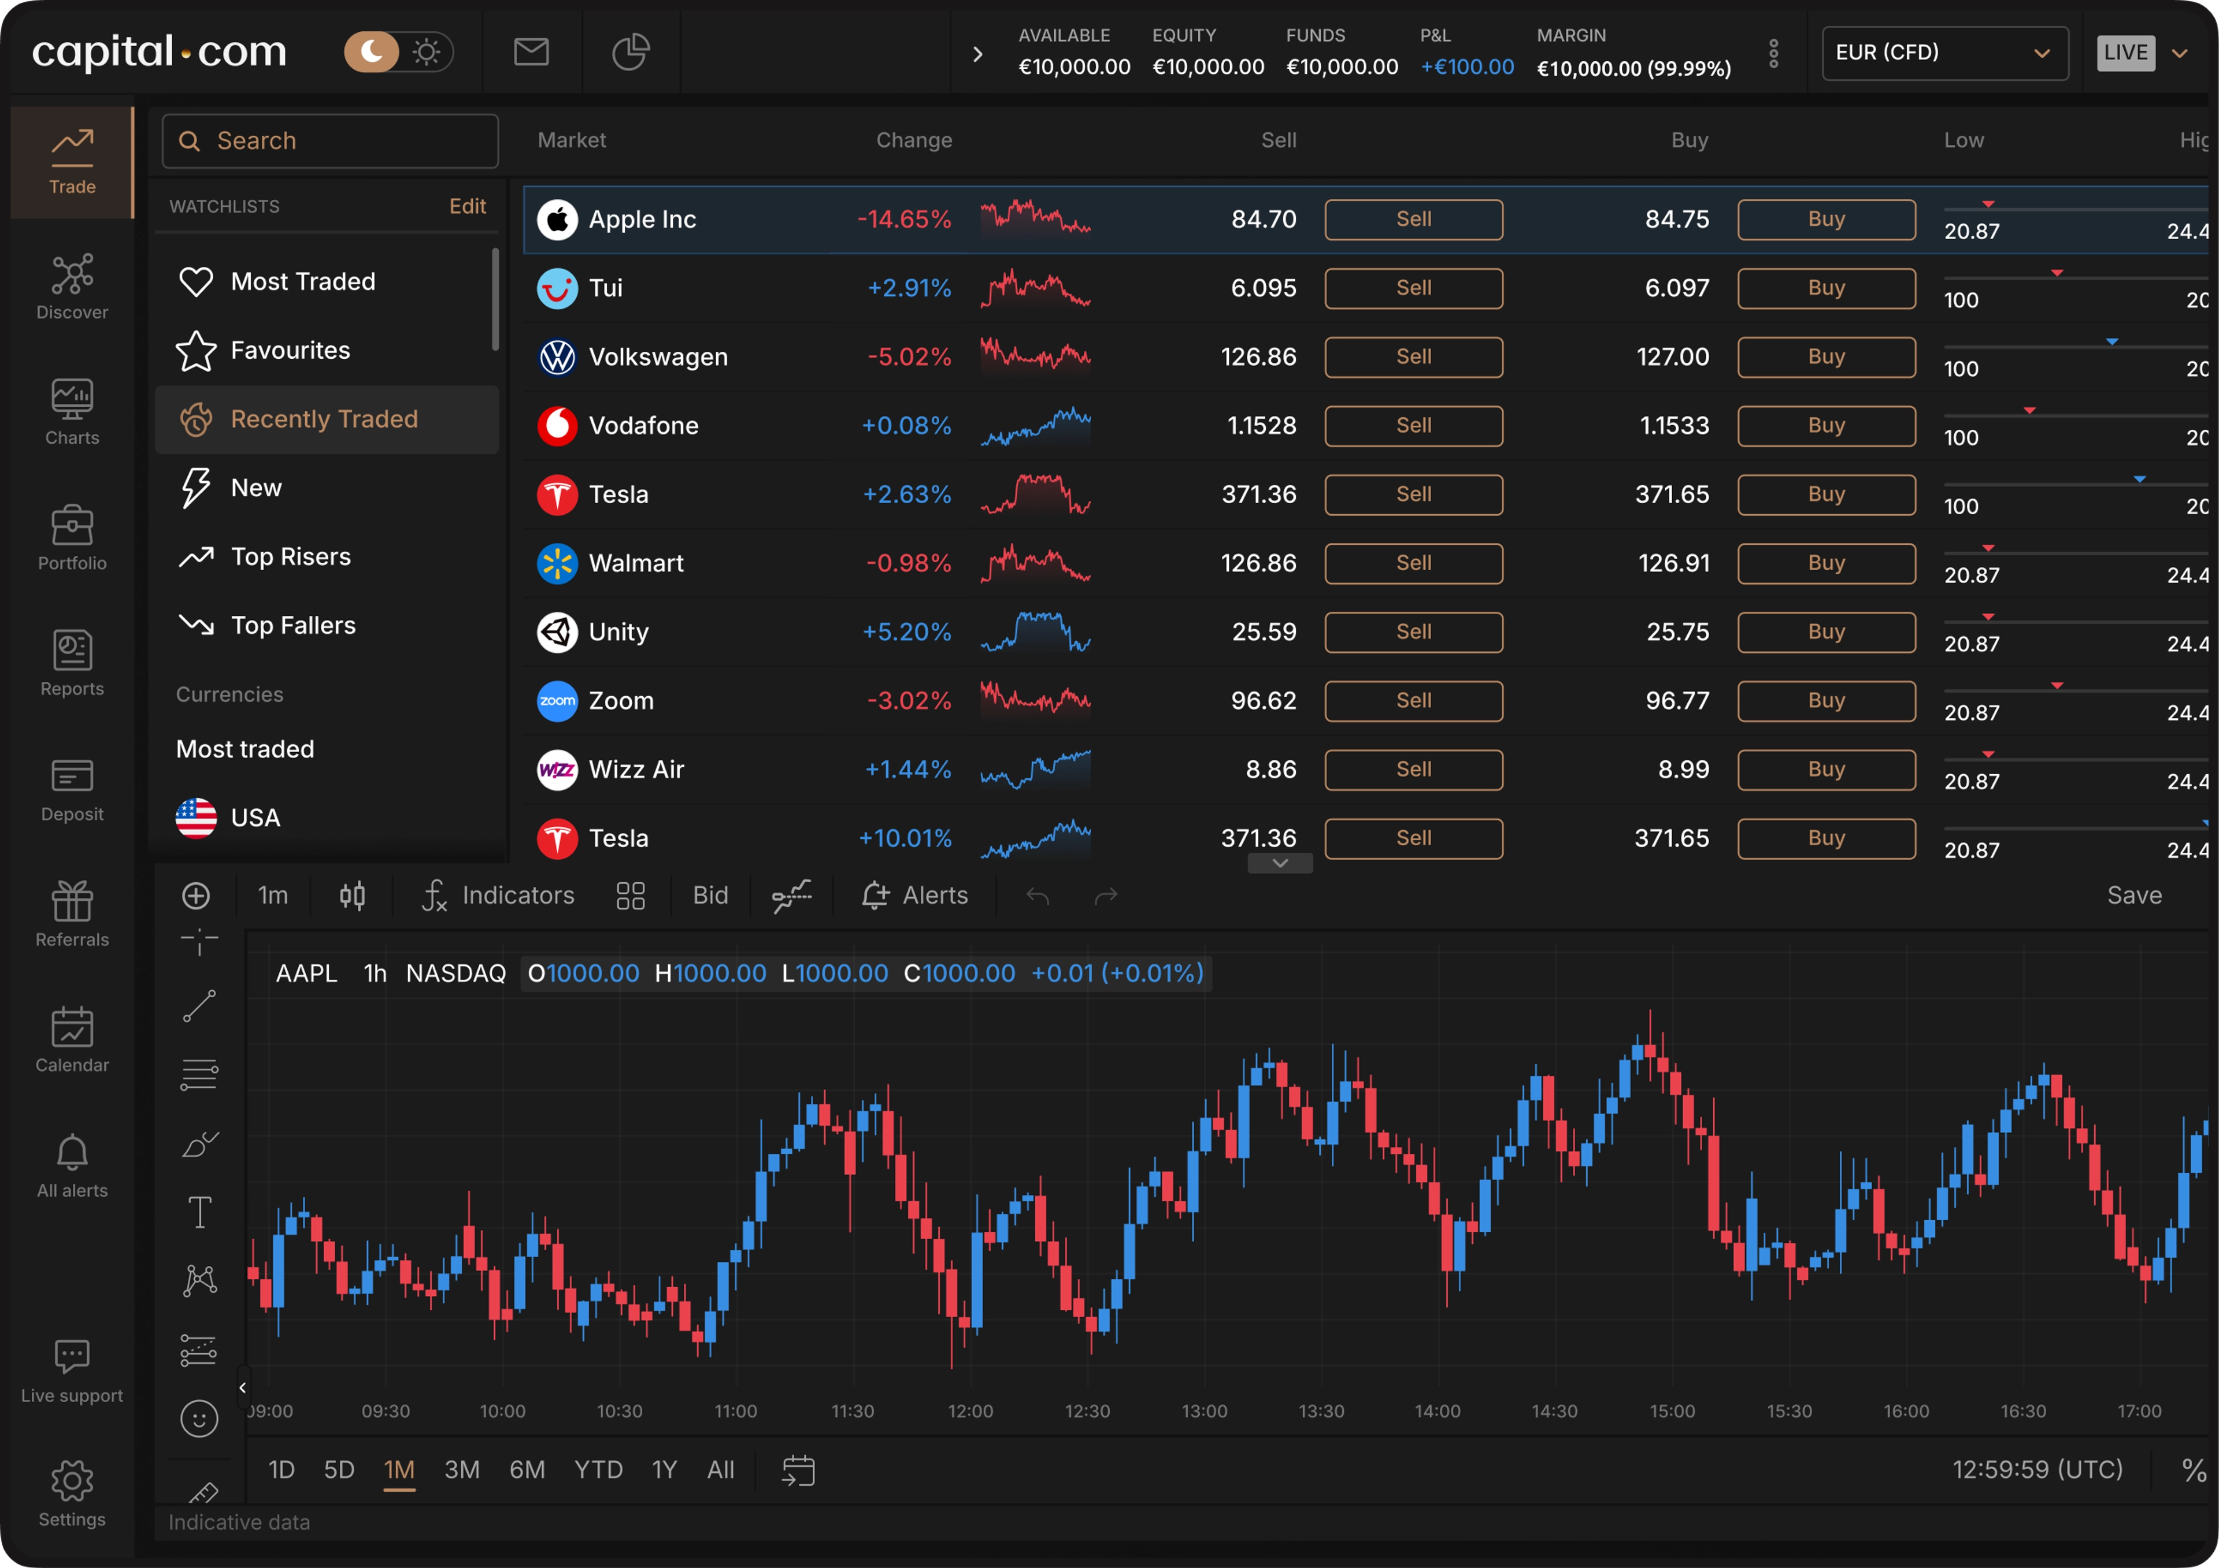Open the Discover section
Viewport: 2219px width, 1568px height.
click(x=72, y=287)
